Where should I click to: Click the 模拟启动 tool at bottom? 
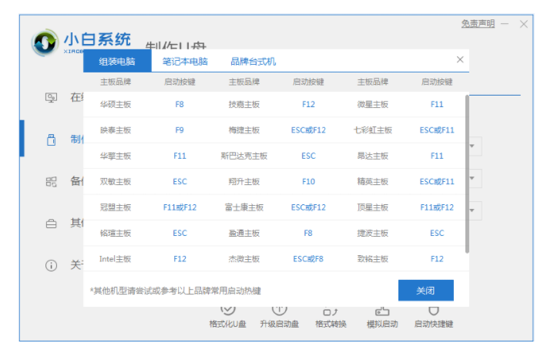coord(381,318)
